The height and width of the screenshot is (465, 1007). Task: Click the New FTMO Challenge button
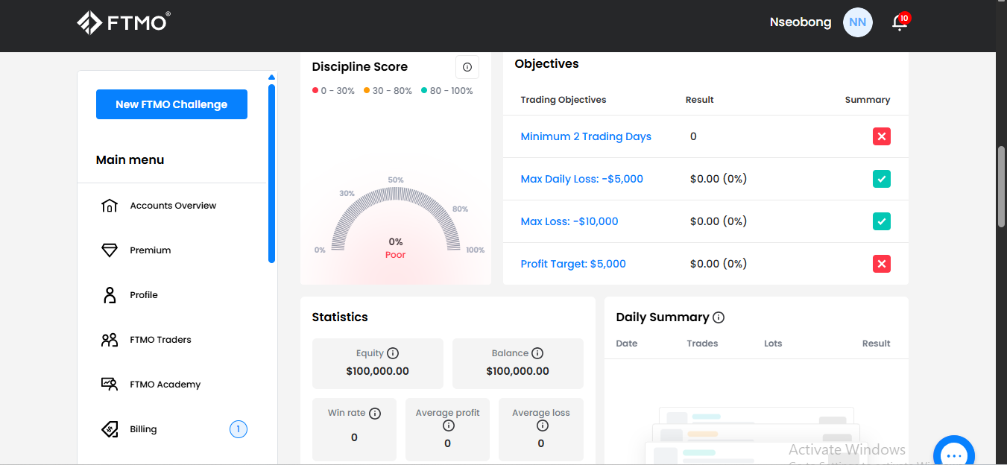pos(171,104)
